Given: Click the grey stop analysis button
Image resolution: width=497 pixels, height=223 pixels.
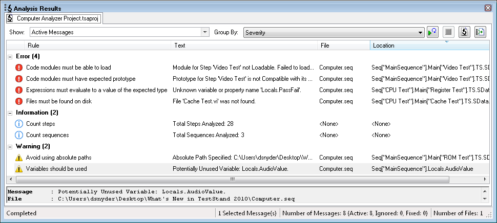Looking at the screenshot, I should 448,32.
